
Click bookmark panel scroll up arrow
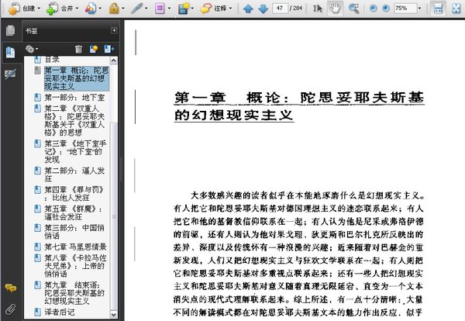pyautogui.click(x=114, y=60)
